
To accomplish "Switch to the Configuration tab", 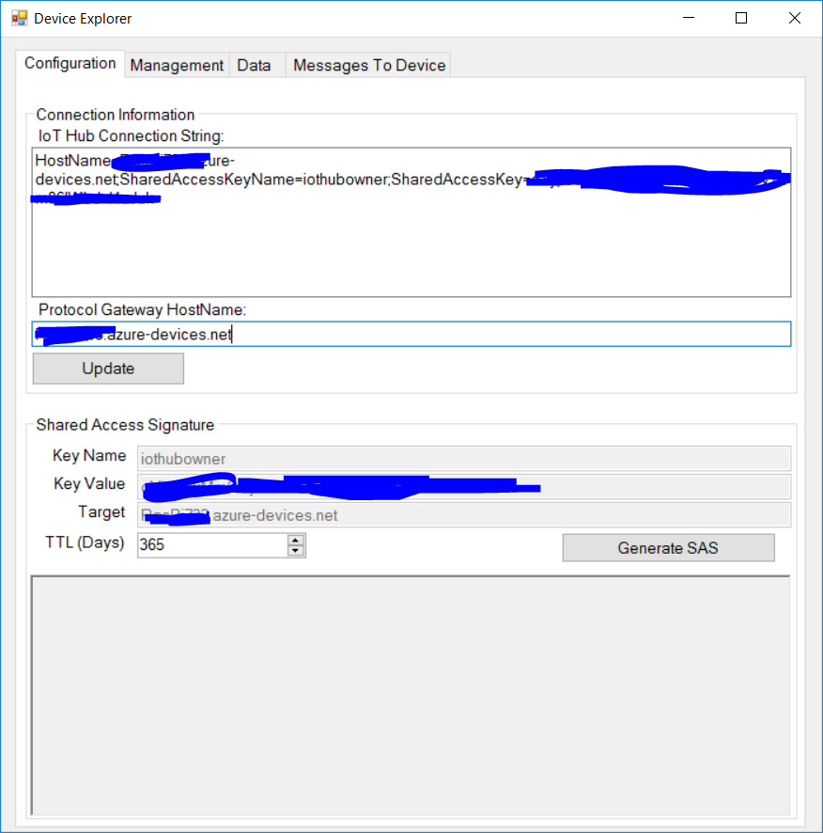I will [x=70, y=63].
